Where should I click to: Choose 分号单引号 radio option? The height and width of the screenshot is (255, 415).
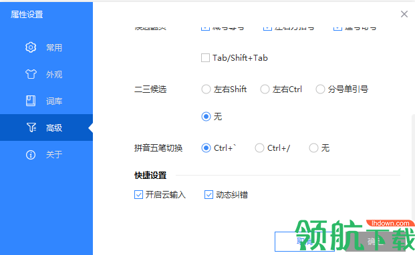(320, 89)
